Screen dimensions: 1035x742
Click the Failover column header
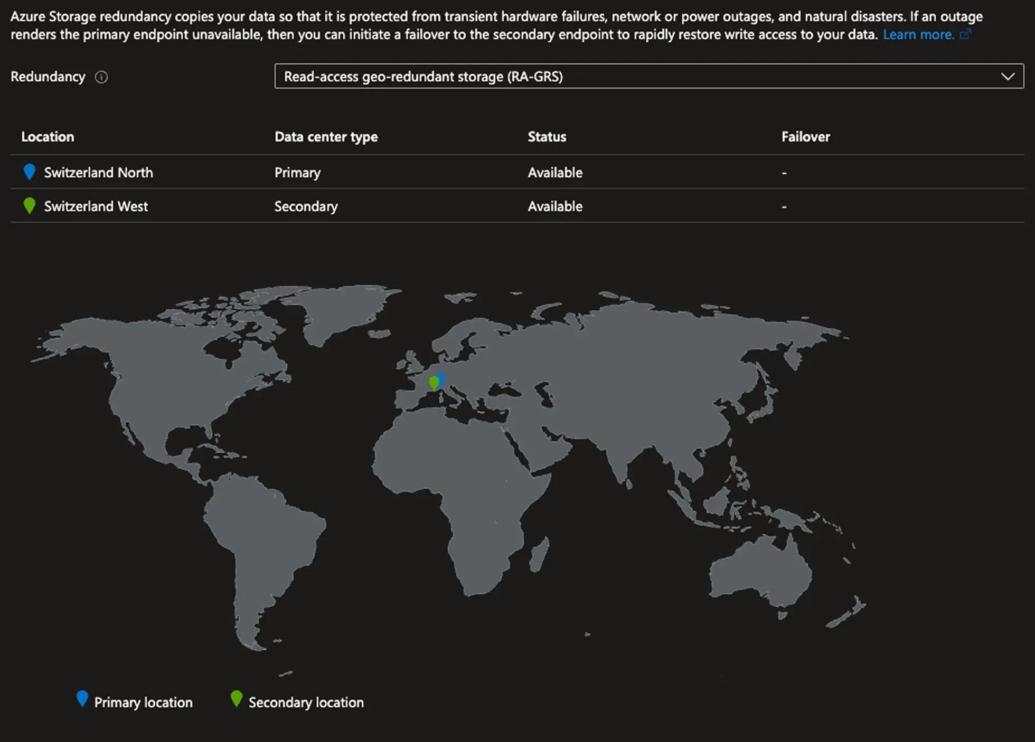point(805,136)
